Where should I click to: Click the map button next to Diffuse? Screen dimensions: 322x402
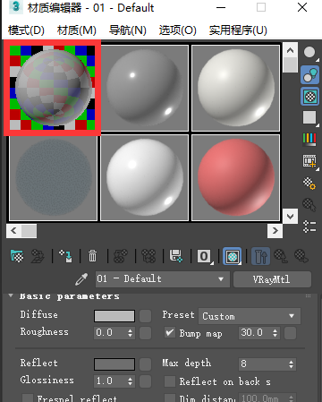coord(145,316)
